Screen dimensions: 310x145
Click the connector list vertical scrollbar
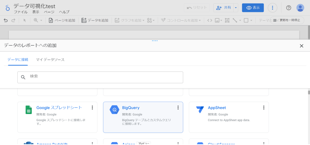tap(309, 93)
